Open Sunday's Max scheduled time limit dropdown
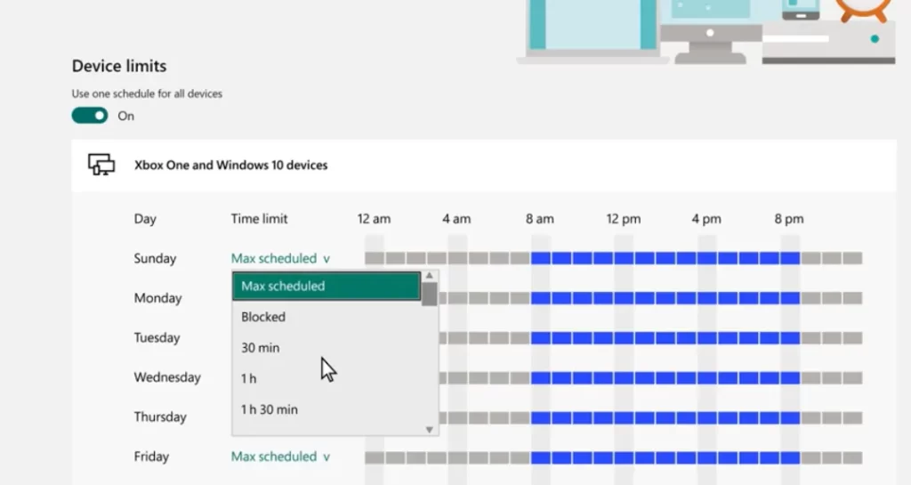Screen dimensions: 911x485 point(280,258)
